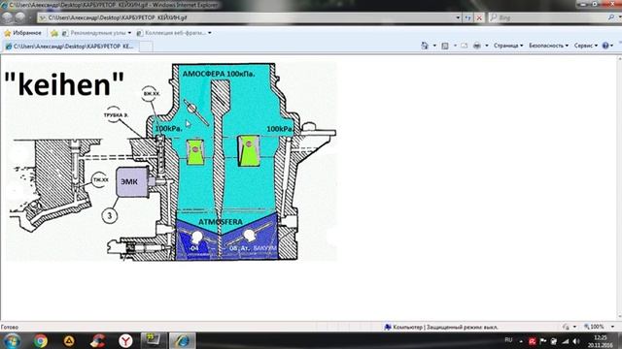Click the Готово status text
This screenshot has height=349, width=622.
pos(10,328)
